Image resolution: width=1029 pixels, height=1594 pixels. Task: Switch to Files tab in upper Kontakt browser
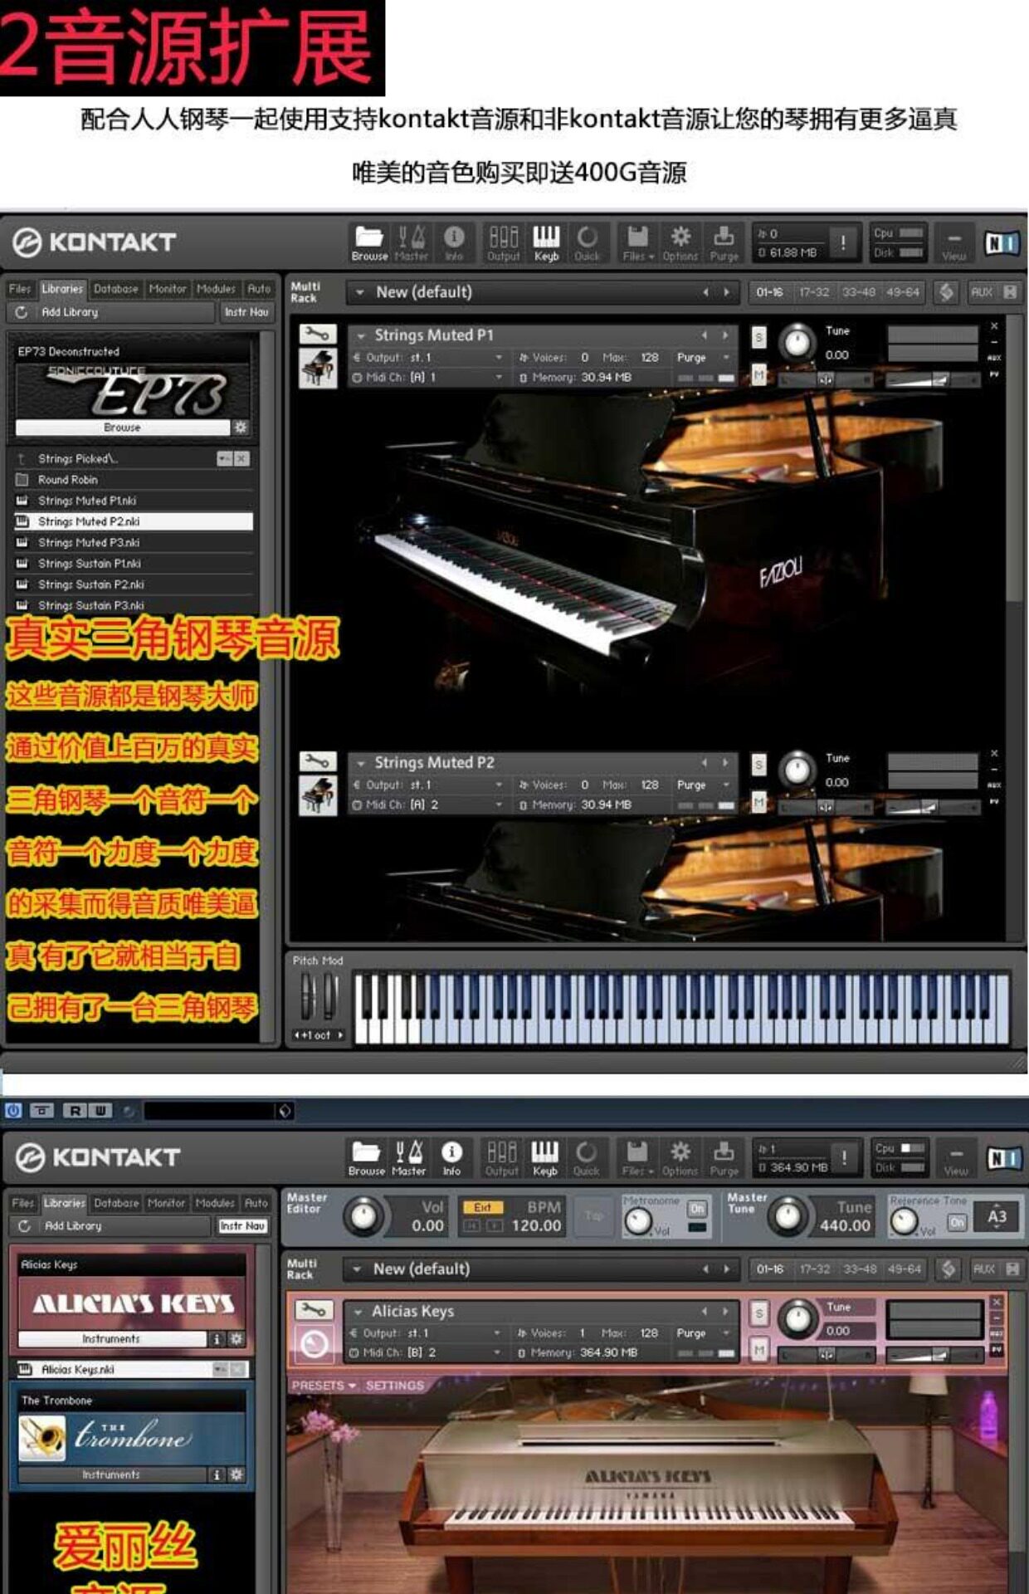point(20,289)
